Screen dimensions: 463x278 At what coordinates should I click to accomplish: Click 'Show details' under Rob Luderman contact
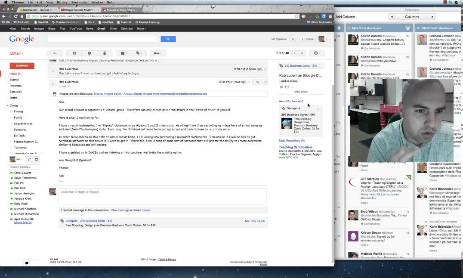(301, 92)
